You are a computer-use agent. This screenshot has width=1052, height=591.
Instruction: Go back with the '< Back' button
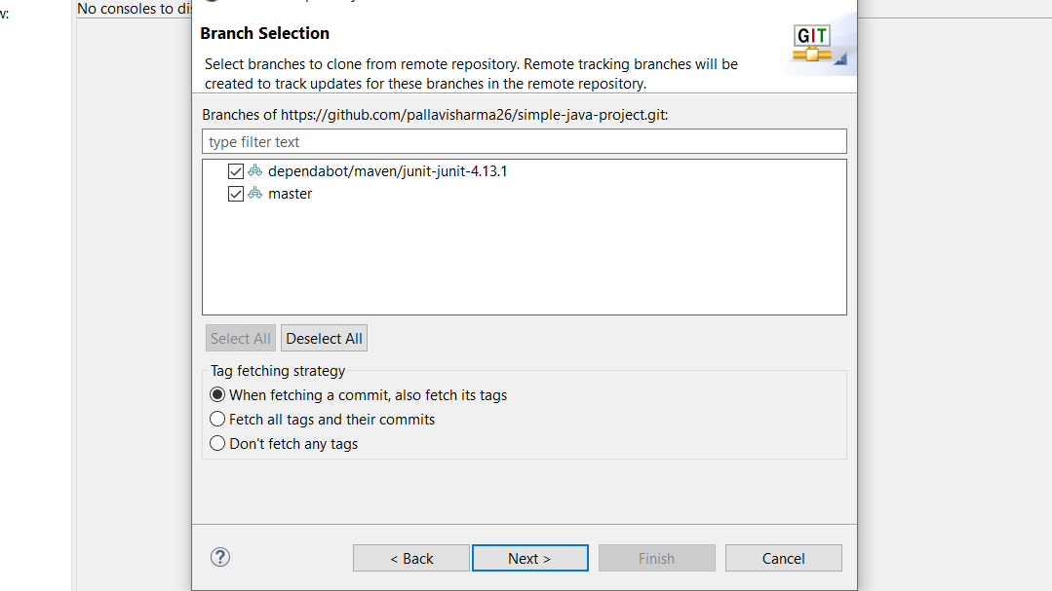click(x=411, y=558)
